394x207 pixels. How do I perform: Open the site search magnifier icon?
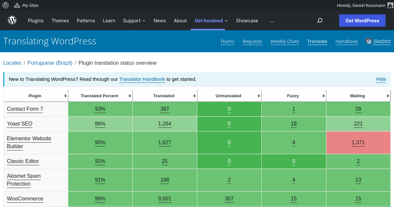point(320,21)
